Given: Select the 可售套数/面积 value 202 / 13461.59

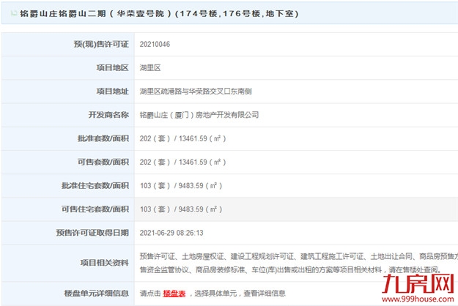Looking at the screenshot, I should tap(183, 163).
